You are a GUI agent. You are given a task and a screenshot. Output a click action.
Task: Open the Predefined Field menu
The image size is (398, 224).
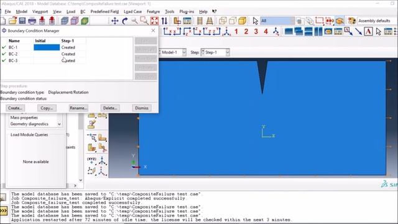coord(104,11)
